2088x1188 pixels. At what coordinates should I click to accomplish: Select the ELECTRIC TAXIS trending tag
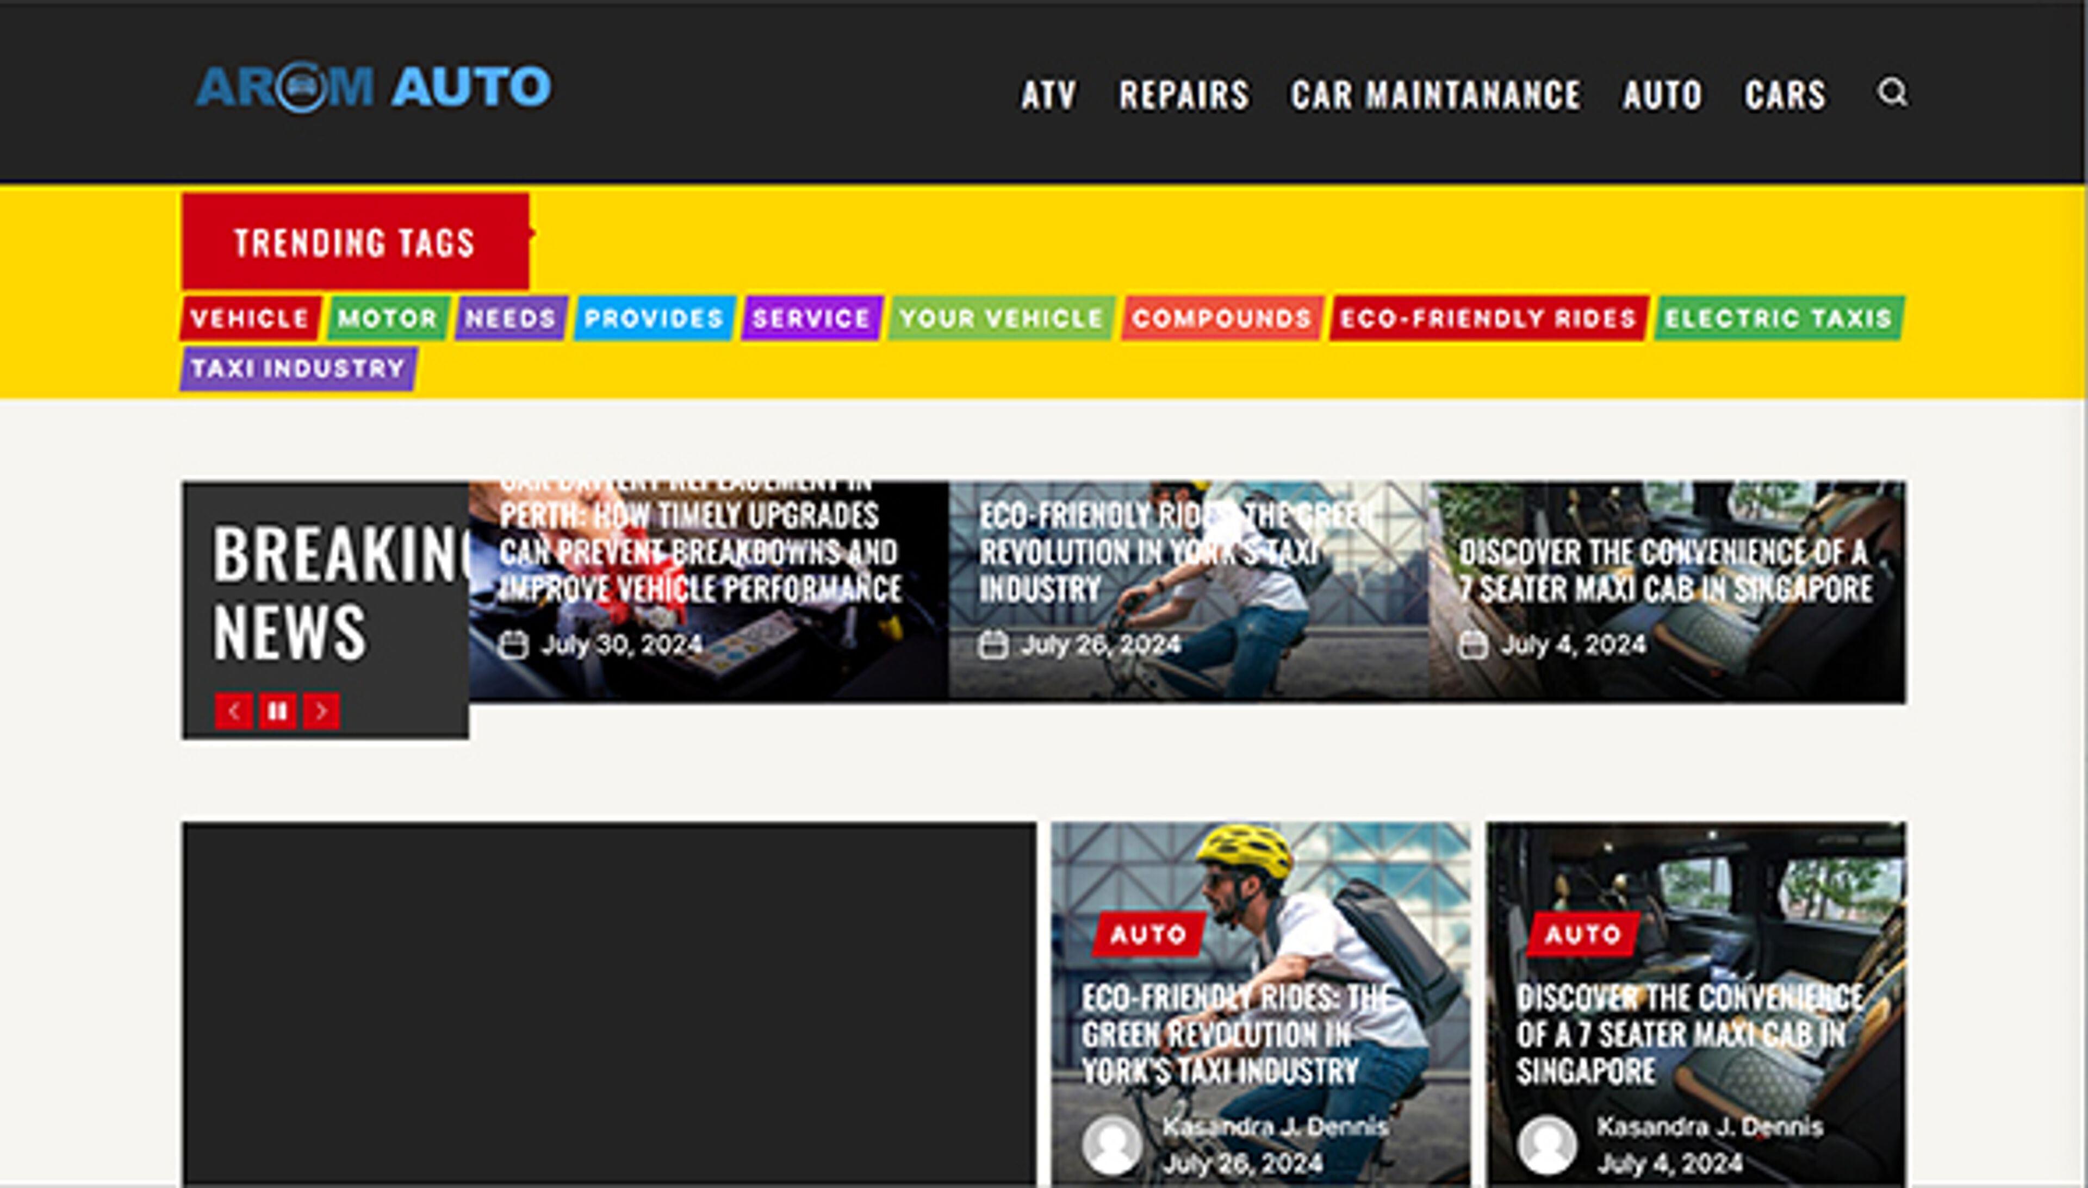click(x=1778, y=320)
